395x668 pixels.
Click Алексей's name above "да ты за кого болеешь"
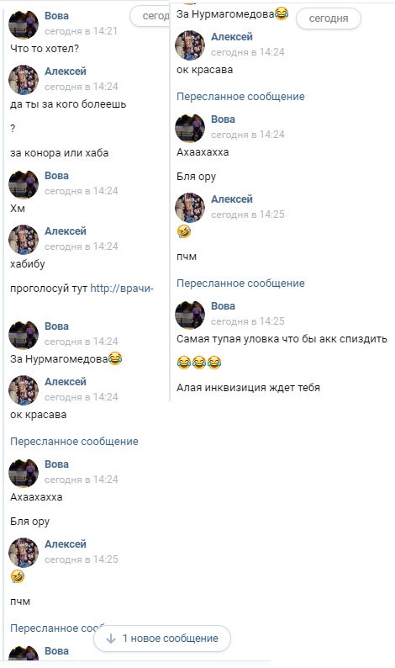point(66,72)
